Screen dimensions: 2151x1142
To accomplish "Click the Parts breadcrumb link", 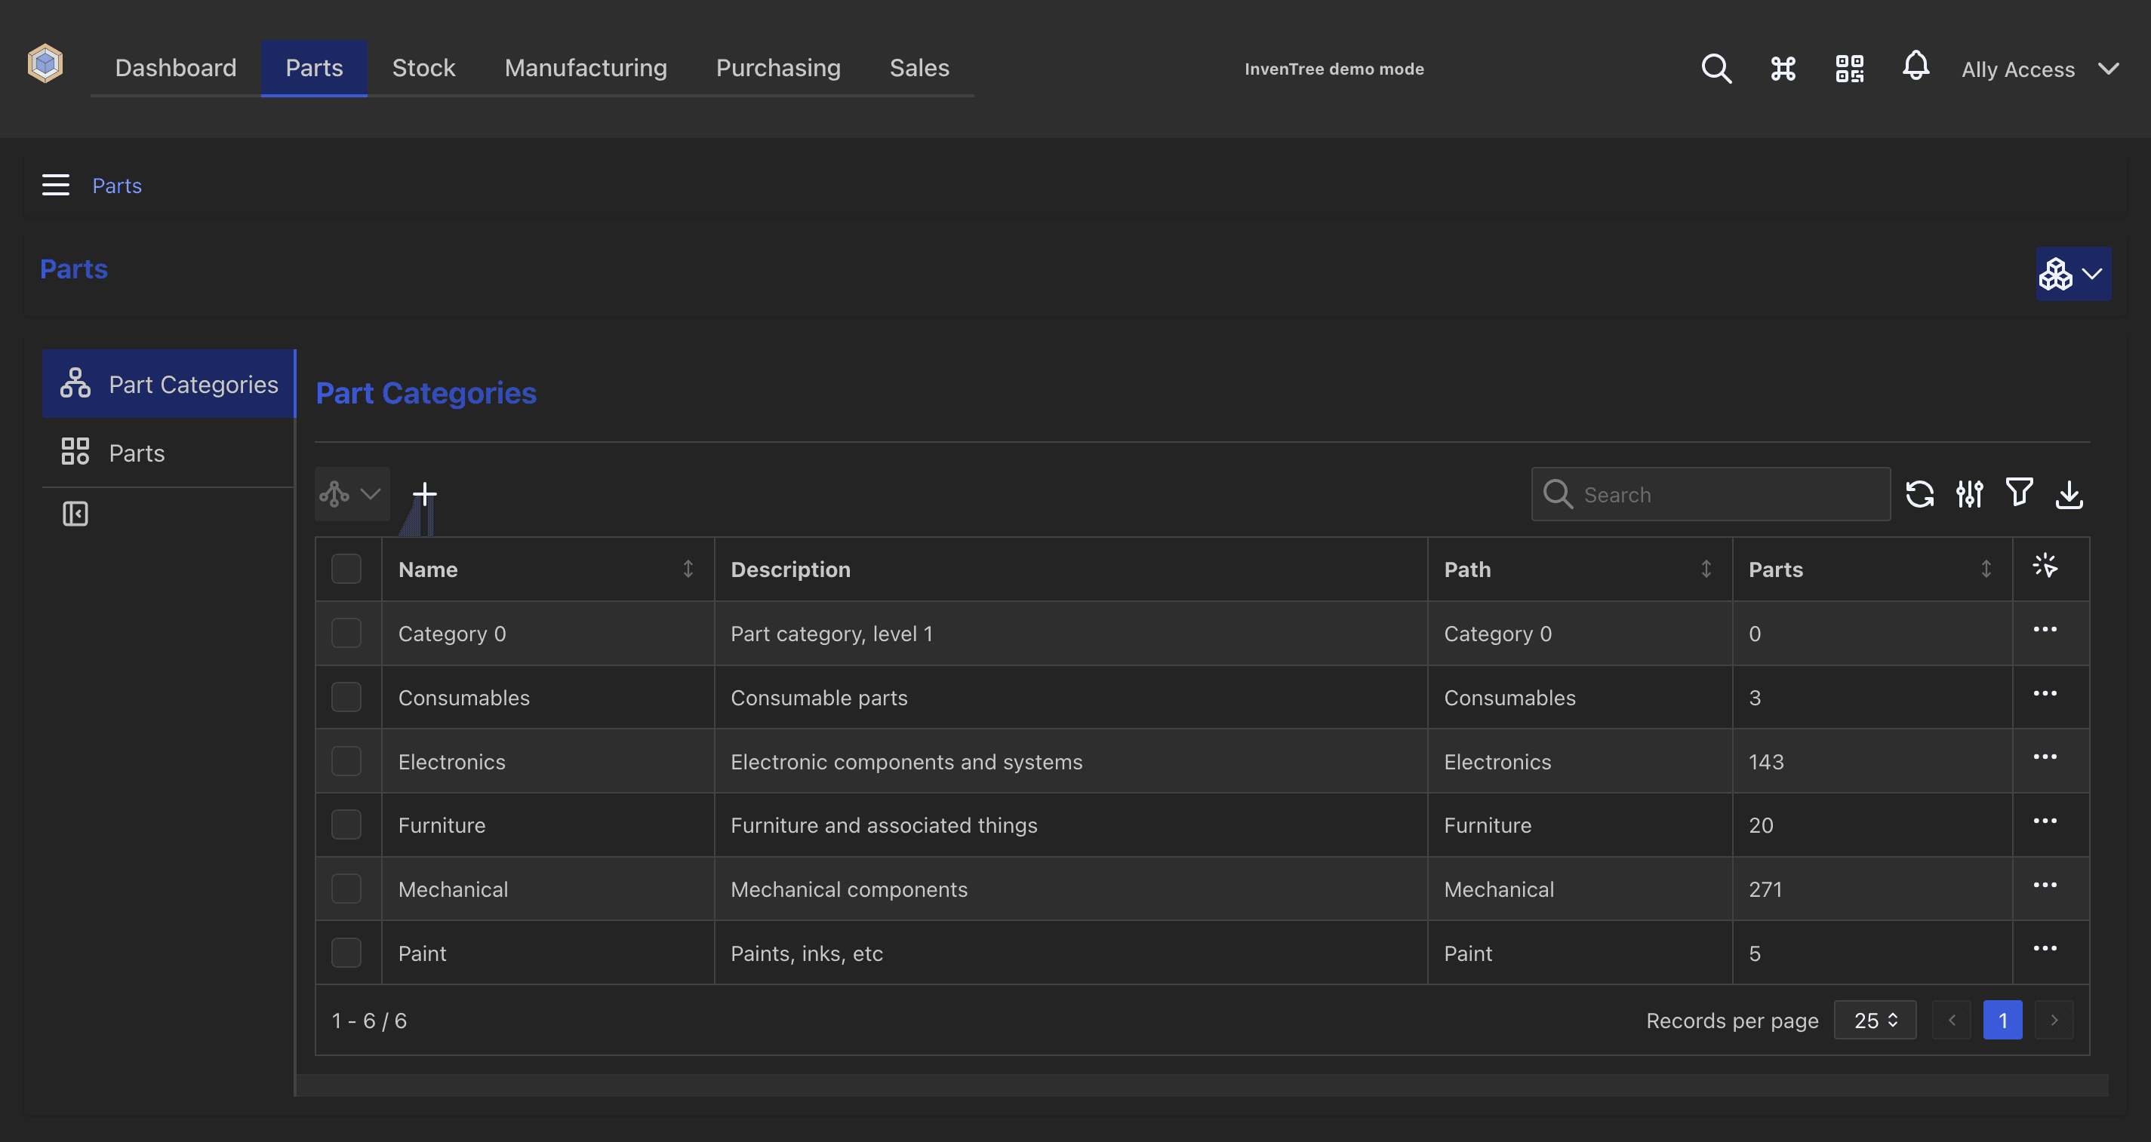I will (117, 186).
